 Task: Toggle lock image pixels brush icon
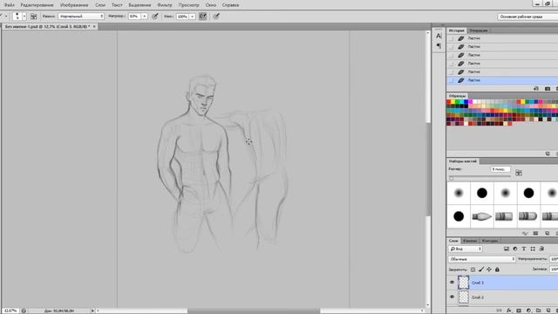(x=481, y=270)
